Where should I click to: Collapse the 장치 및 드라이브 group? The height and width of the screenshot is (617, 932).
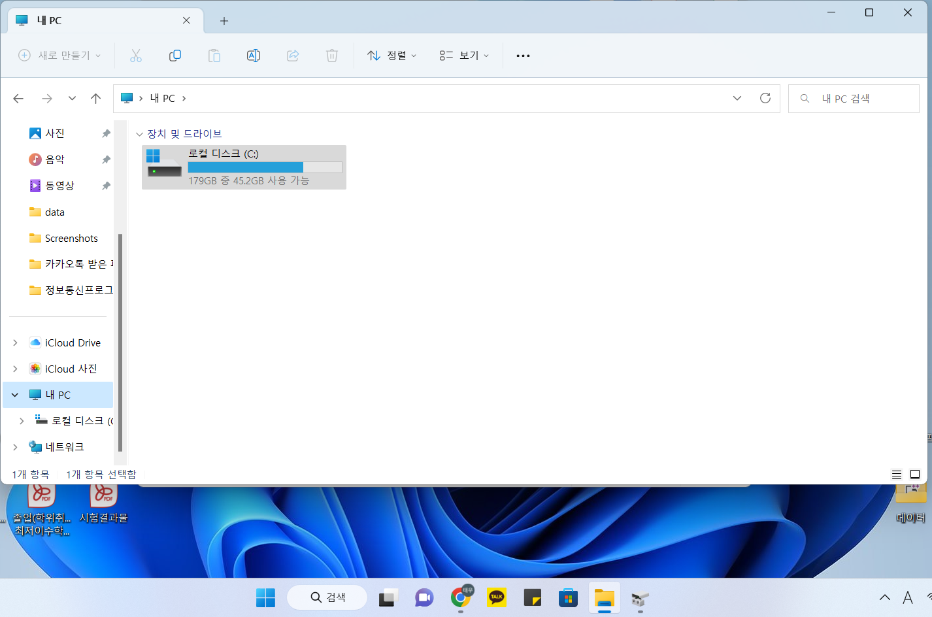click(x=139, y=134)
